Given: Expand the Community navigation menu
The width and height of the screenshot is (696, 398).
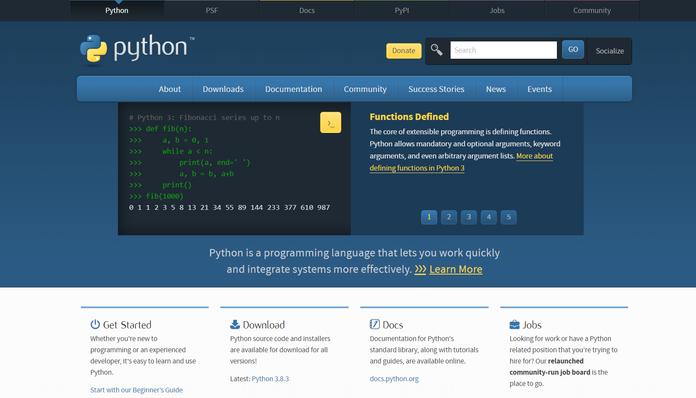Looking at the screenshot, I should pos(365,89).
